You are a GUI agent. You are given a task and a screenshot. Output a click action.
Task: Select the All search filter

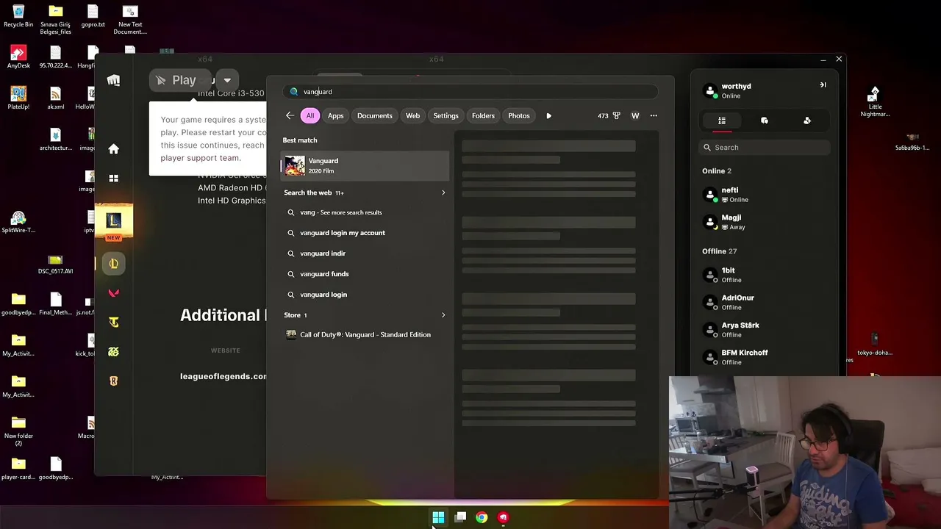[310, 115]
